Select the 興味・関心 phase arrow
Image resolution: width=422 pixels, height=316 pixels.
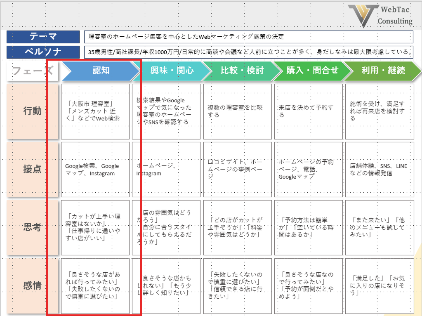pyautogui.click(x=172, y=71)
